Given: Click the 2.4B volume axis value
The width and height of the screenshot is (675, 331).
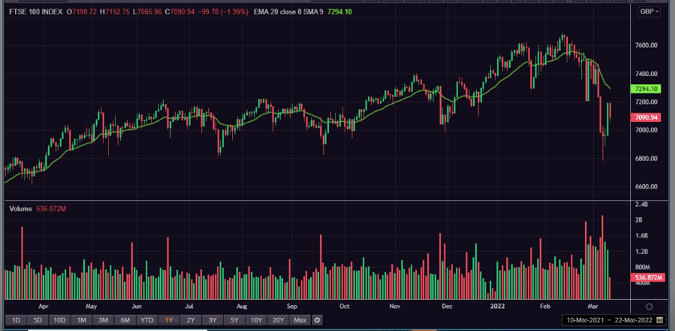Looking at the screenshot, I should pos(641,204).
